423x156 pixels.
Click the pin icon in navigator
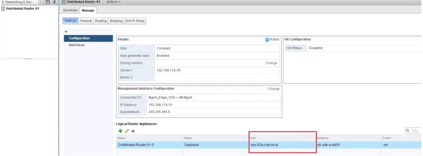coord(54,2)
